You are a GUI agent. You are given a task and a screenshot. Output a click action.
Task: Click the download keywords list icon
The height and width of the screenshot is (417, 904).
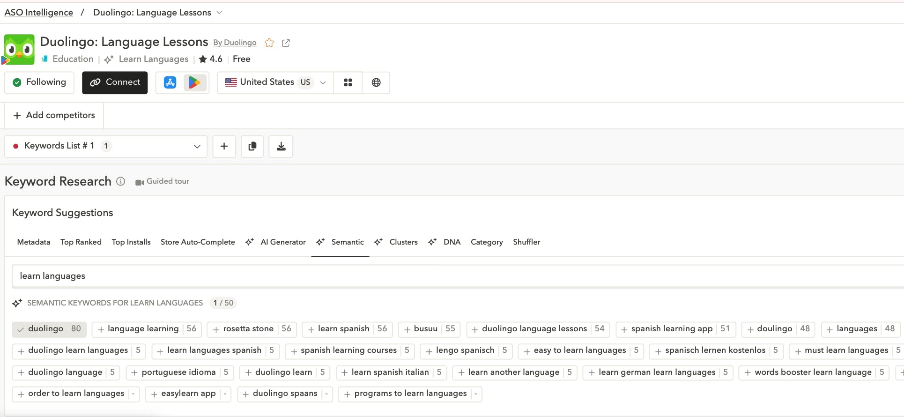pos(281,146)
